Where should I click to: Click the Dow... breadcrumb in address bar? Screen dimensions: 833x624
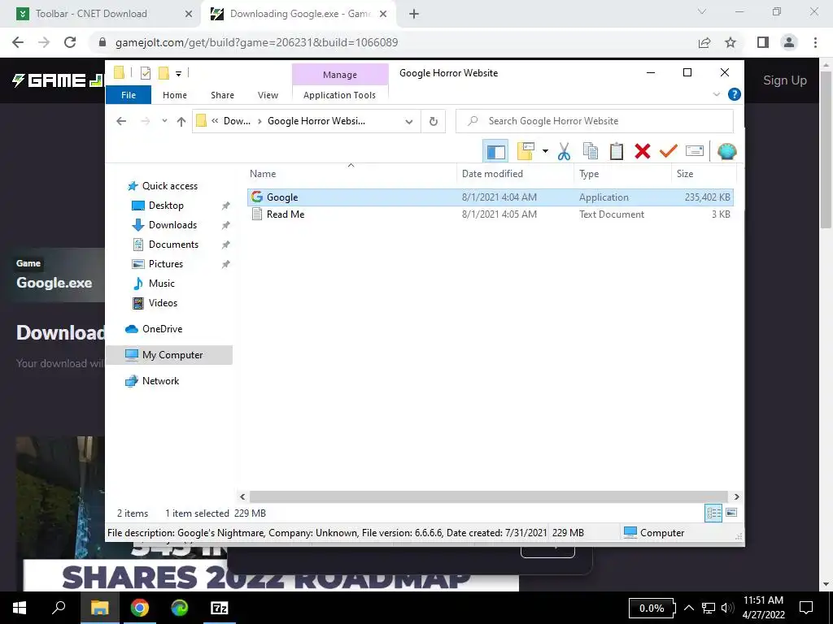tap(237, 121)
